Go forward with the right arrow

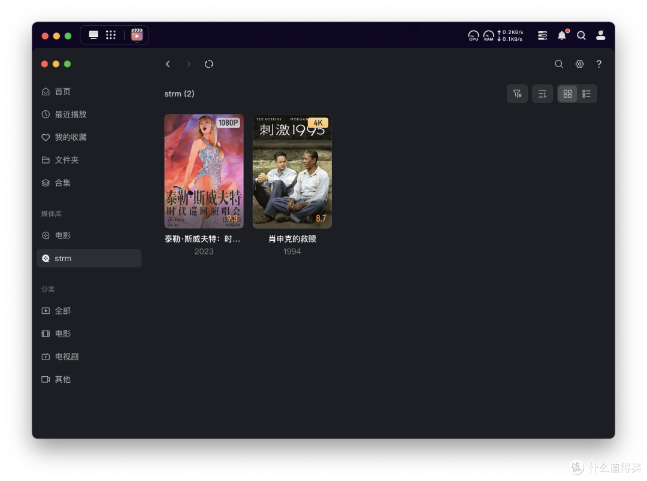[x=189, y=64]
